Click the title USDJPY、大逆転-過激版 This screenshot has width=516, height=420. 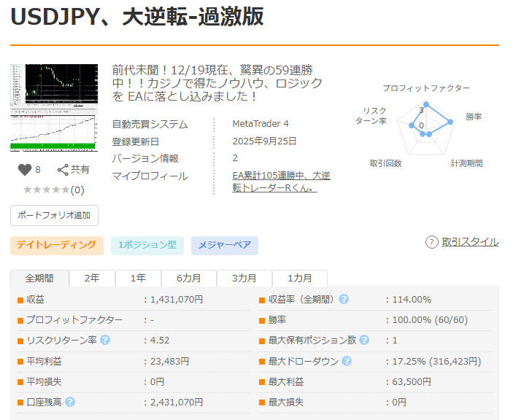[137, 16]
